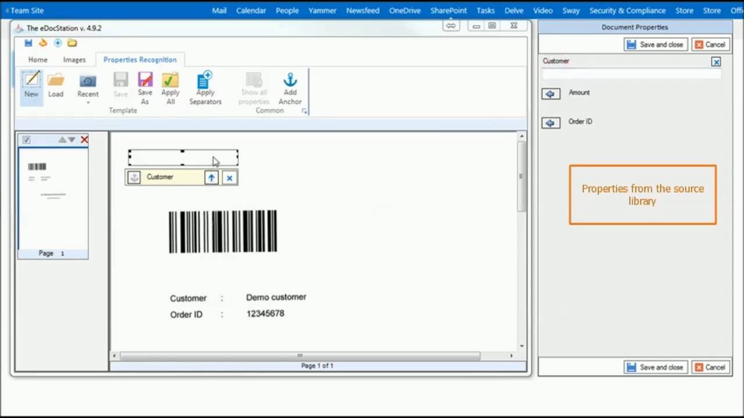Open SharePoint in the top navigation
This screenshot has width=744, height=418.
tap(449, 10)
